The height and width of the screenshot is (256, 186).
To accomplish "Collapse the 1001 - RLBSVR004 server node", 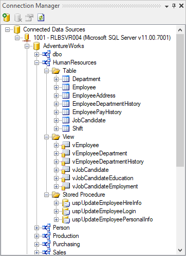I will (17, 38).
